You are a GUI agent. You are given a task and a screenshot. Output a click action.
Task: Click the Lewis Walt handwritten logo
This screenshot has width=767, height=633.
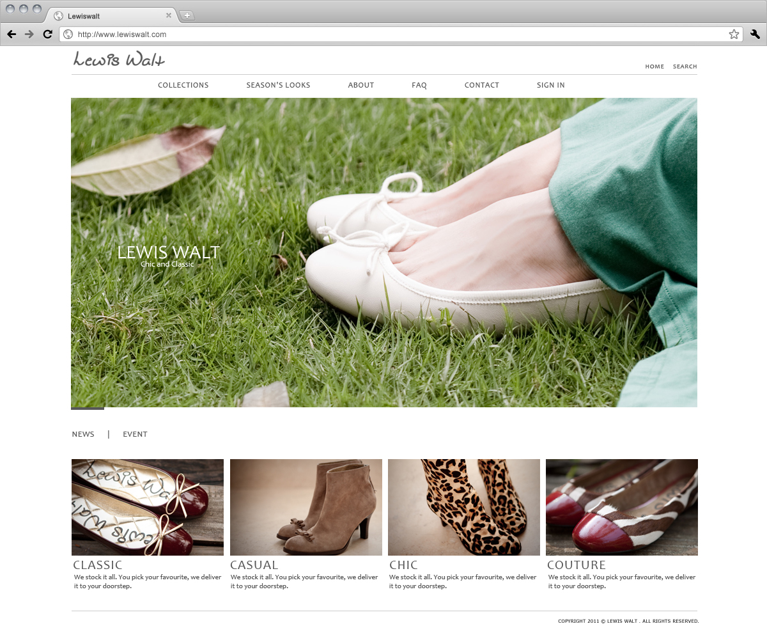[119, 59]
